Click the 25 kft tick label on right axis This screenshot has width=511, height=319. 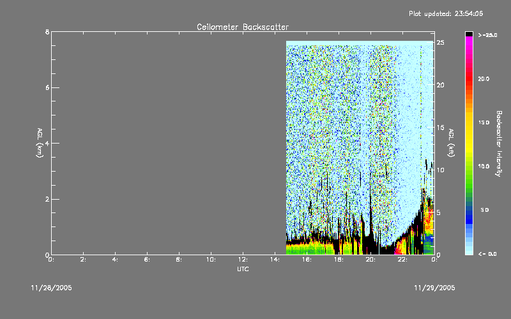(440, 42)
